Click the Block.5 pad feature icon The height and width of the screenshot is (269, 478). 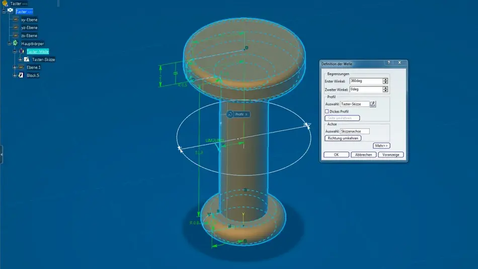(x=21, y=76)
